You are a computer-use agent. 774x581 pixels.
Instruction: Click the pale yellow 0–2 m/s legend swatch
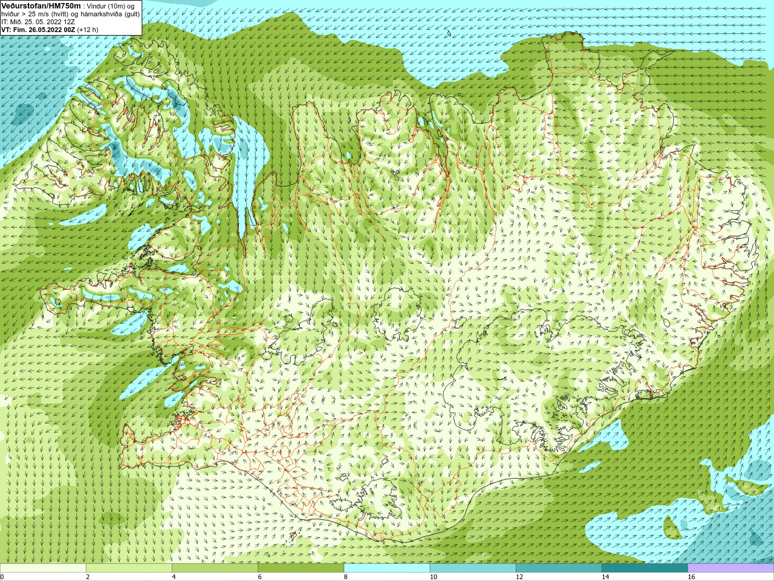point(43,568)
